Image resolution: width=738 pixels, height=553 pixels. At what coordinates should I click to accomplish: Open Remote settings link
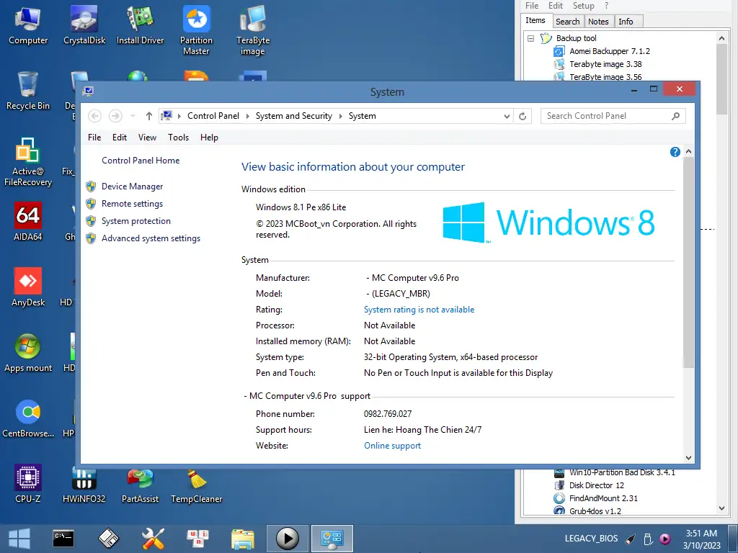133,204
